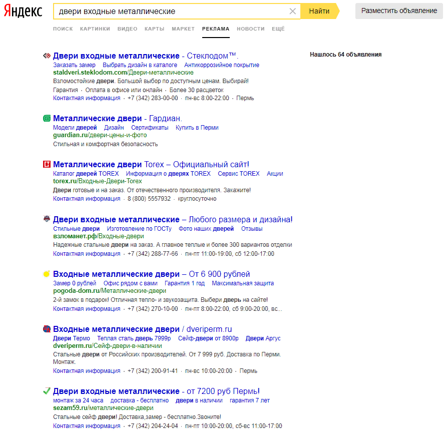Click the Купить в Перми sitelink

[197, 128]
